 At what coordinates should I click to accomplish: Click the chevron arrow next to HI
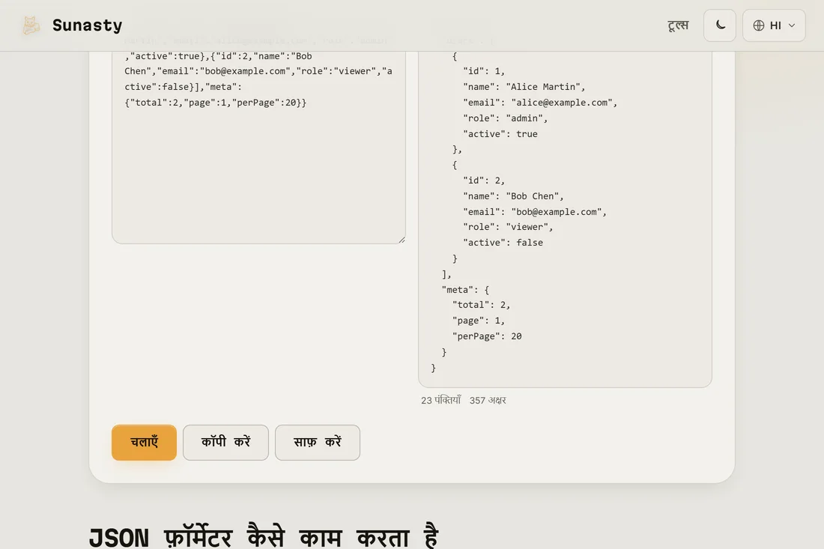(x=792, y=25)
